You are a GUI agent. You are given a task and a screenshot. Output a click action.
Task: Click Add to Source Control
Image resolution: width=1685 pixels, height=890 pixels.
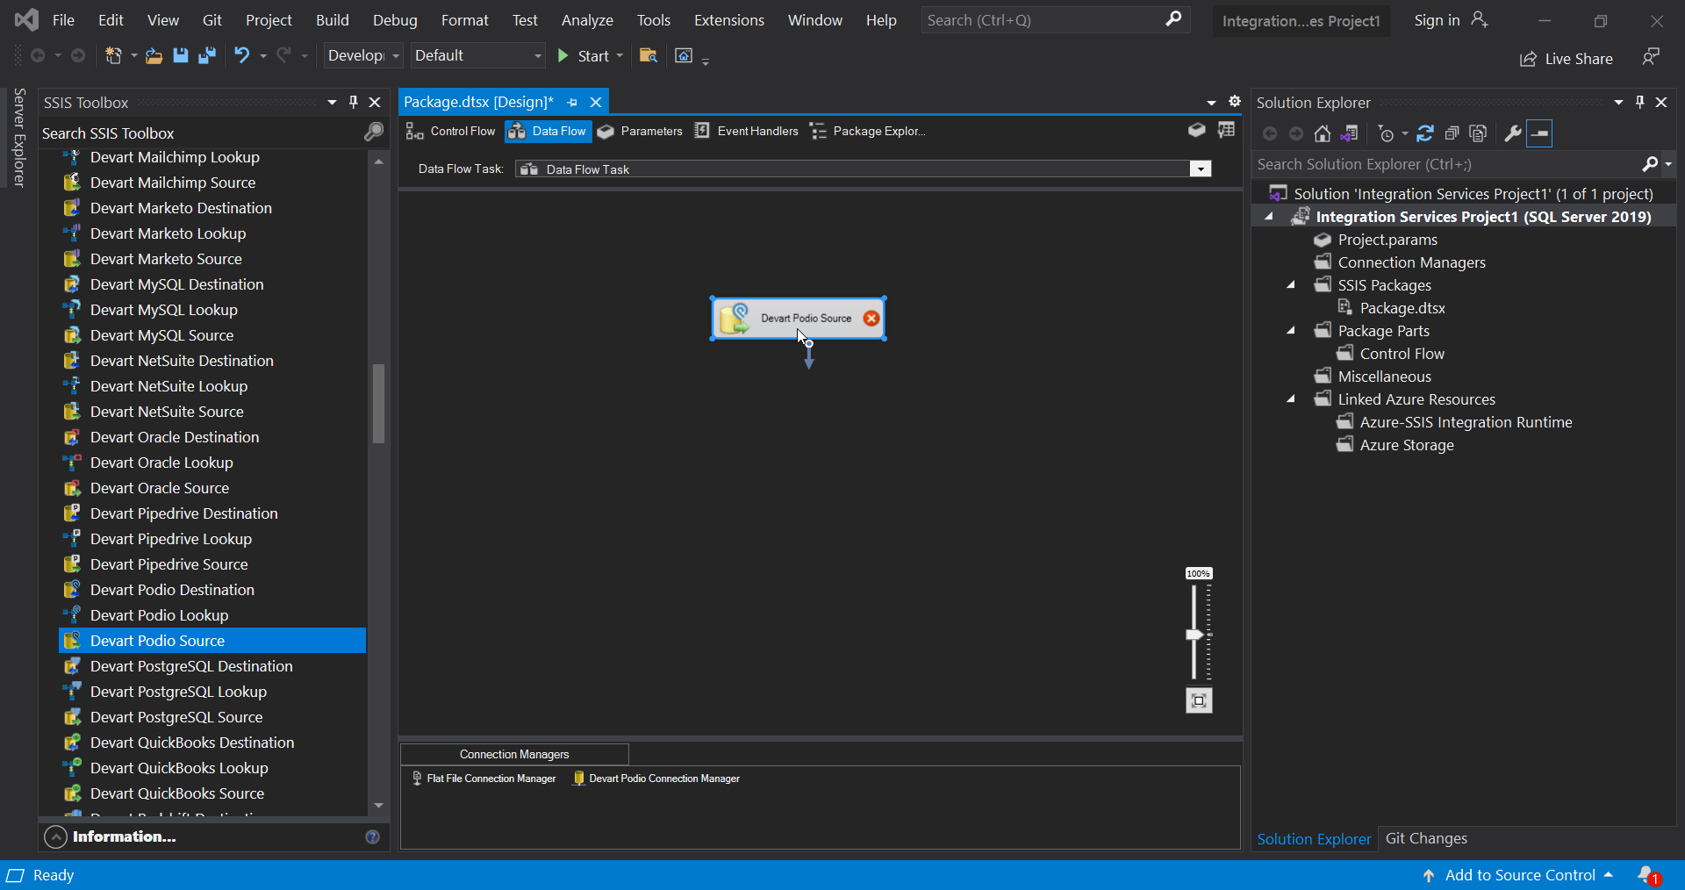1519,875
